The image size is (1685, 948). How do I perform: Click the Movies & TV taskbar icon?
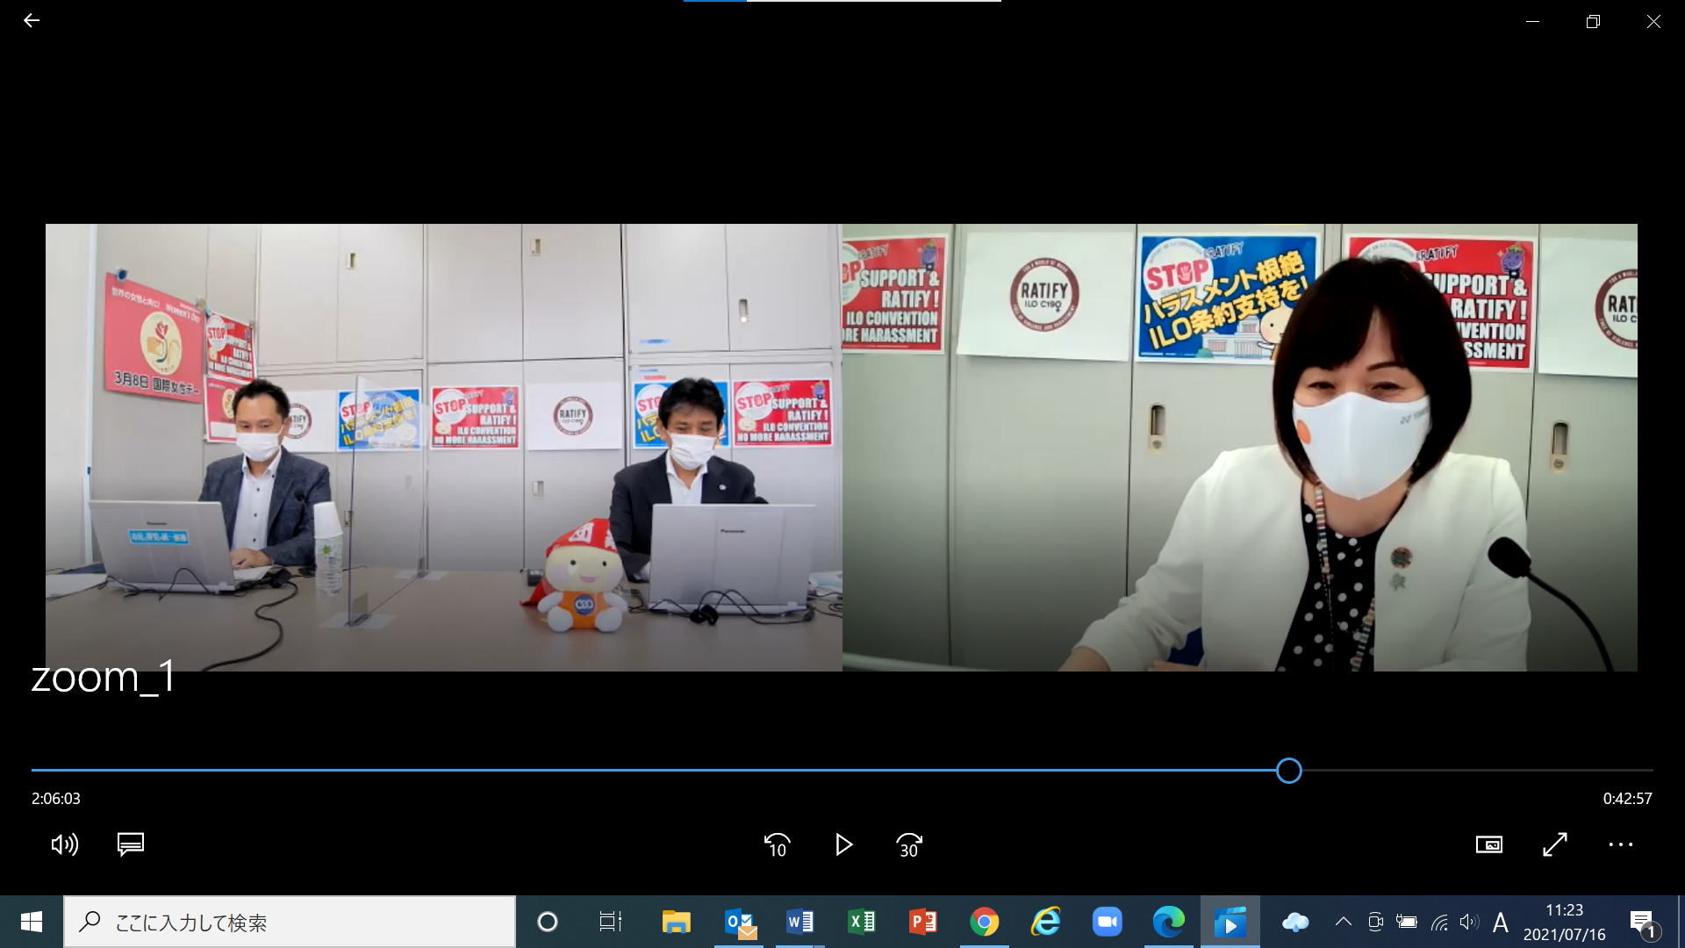[1230, 922]
